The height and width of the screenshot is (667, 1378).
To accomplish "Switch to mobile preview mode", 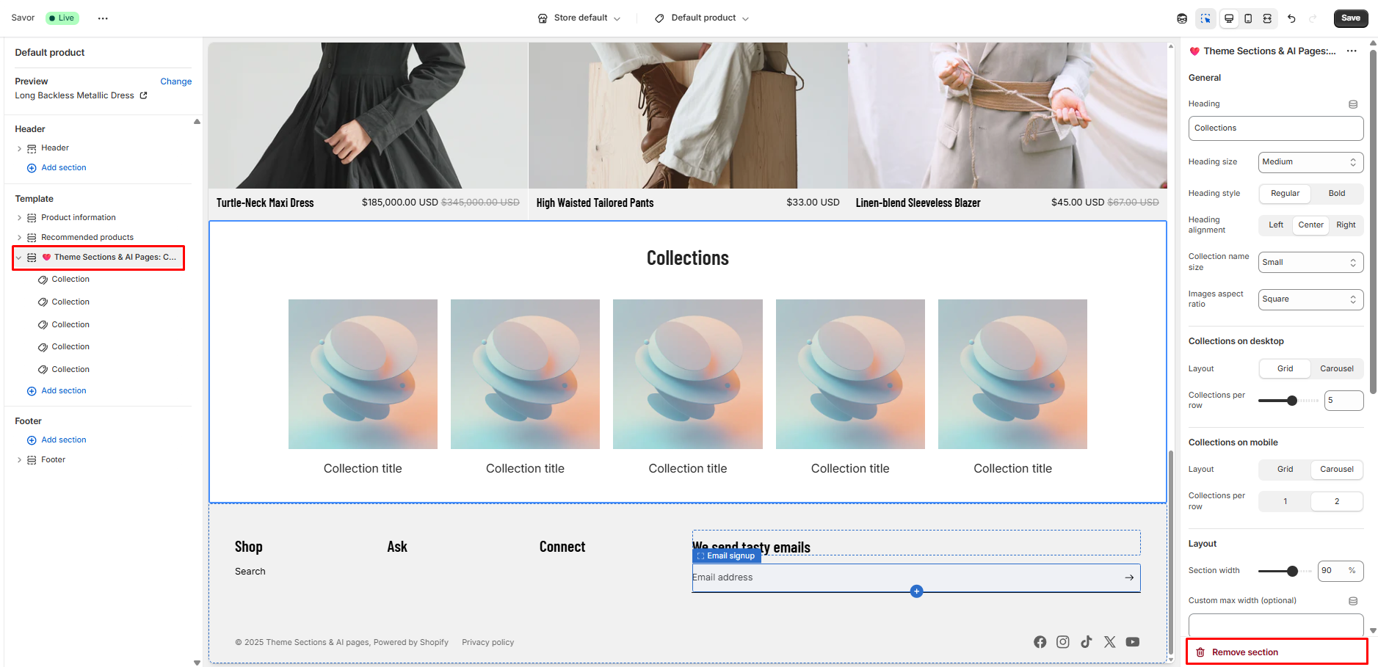I will [x=1248, y=18].
